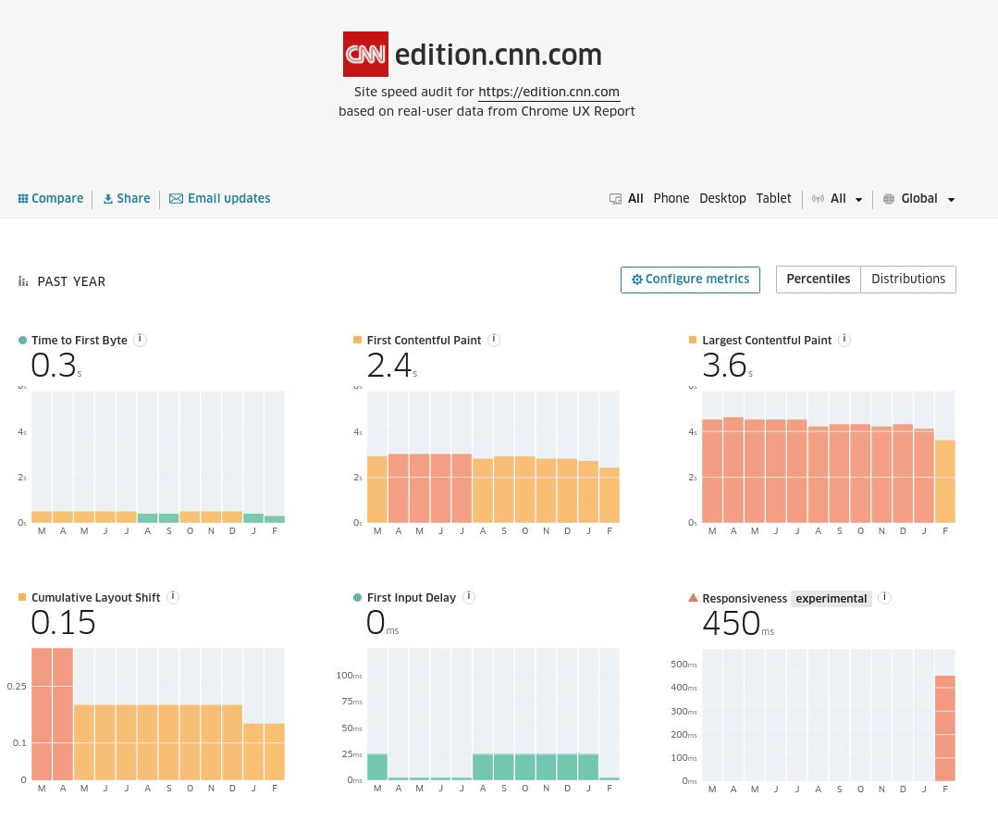
Task: Click the edition.cnn.com page title
Action: click(499, 55)
